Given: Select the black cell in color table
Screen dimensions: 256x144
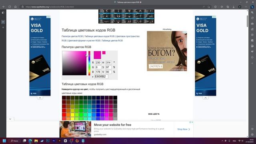Looking at the screenshot, I should [x=115, y=98].
